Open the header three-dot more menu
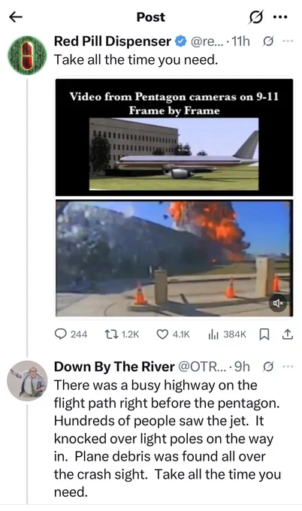 coord(280,17)
